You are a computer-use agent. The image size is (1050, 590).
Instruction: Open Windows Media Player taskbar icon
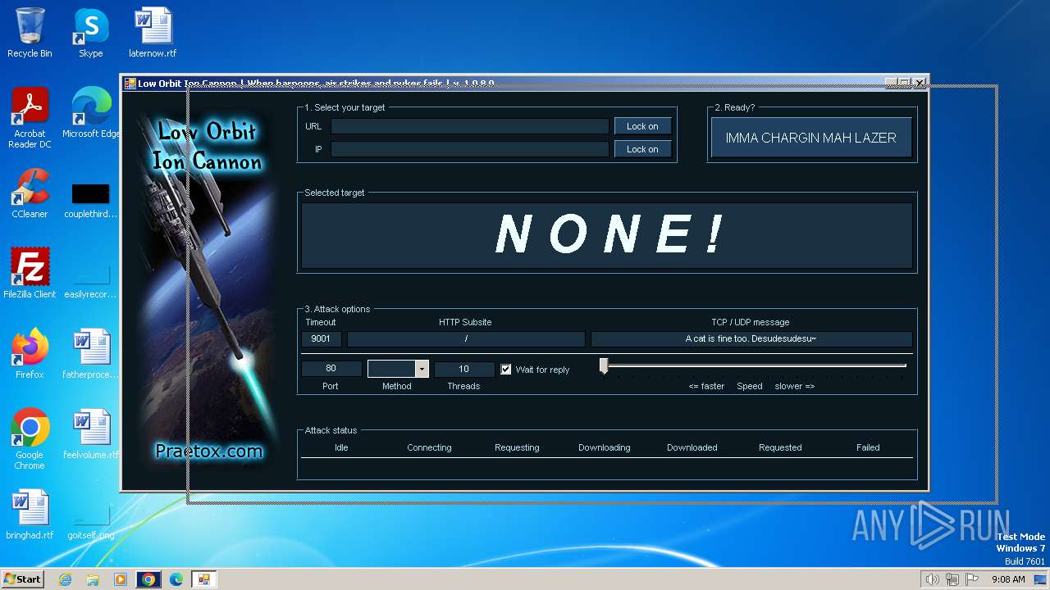pyautogui.click(x=121, y=579)
